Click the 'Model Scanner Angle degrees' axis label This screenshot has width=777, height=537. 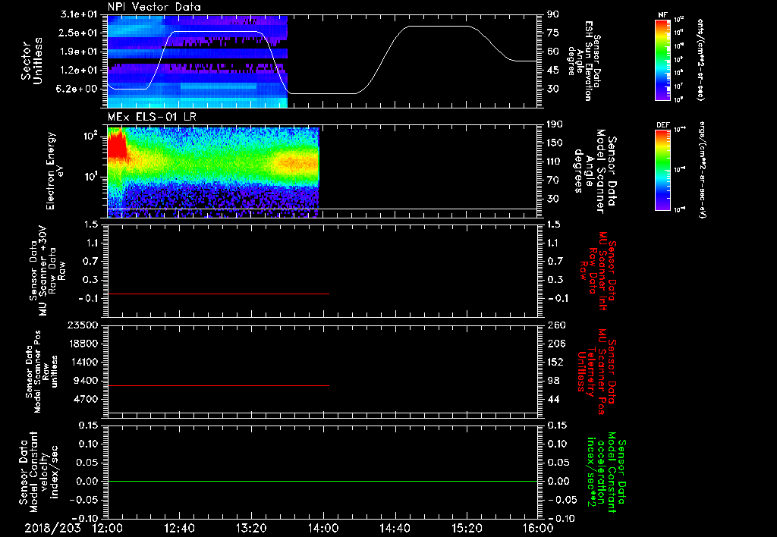[595, 171]
